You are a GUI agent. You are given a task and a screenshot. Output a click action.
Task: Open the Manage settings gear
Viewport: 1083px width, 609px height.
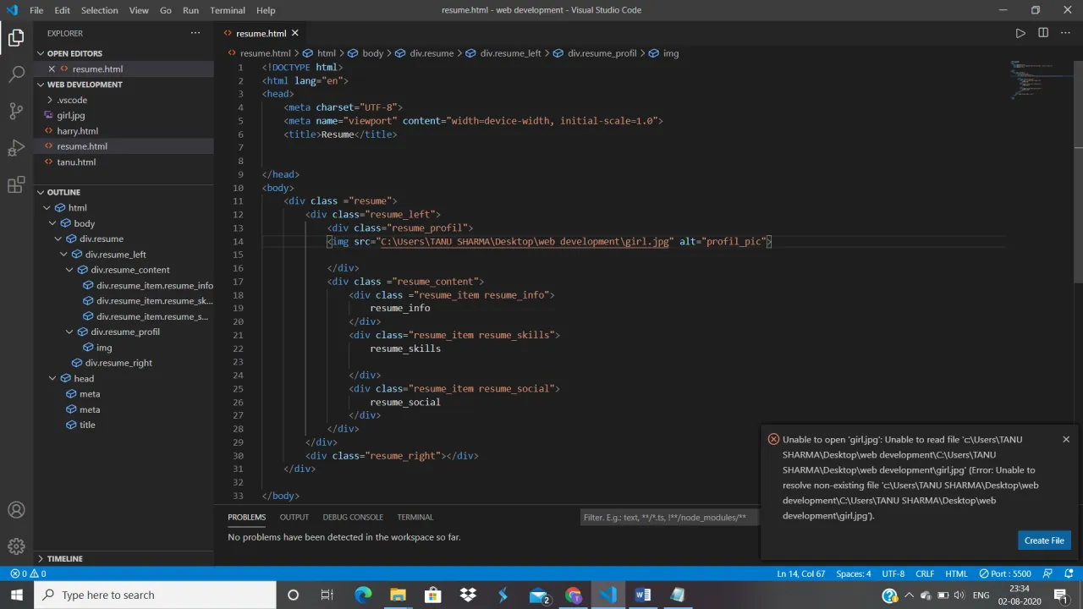pos(16,546)
